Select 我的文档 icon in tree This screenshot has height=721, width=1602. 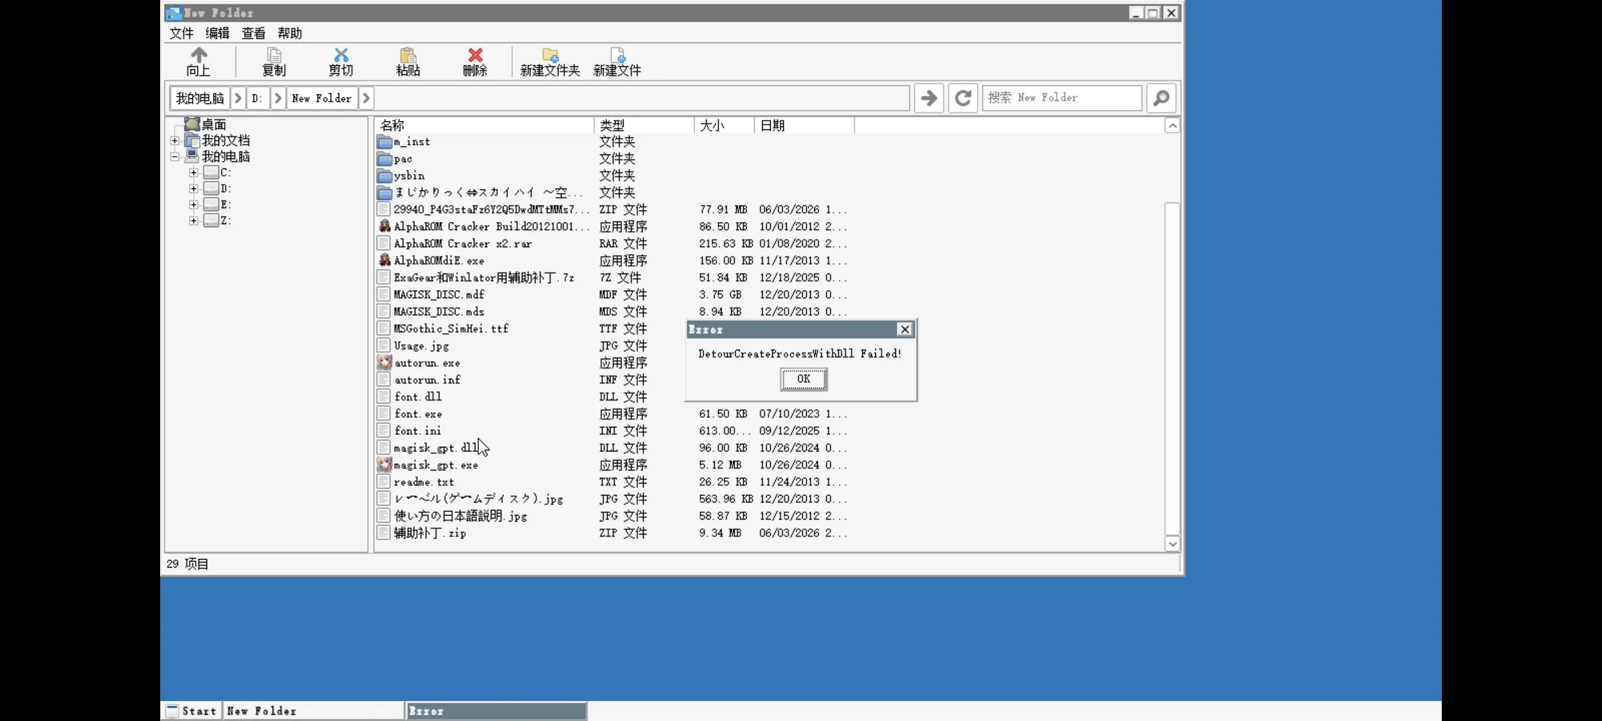coord(192,141)
